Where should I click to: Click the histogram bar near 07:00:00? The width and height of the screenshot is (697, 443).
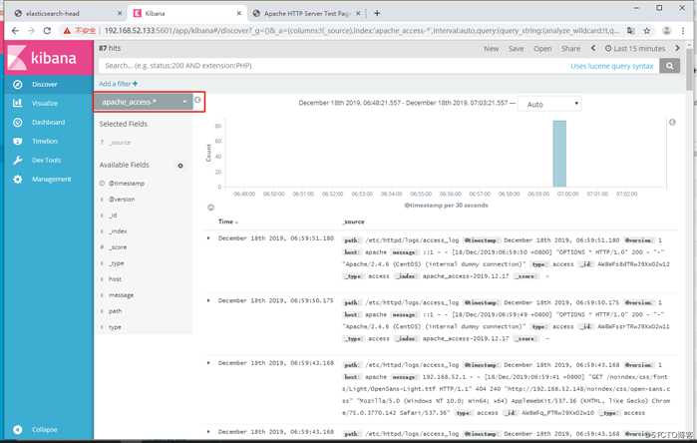click(559, 154)
